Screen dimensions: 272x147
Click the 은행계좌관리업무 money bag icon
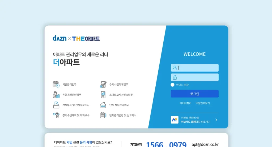tap(56, 95)
